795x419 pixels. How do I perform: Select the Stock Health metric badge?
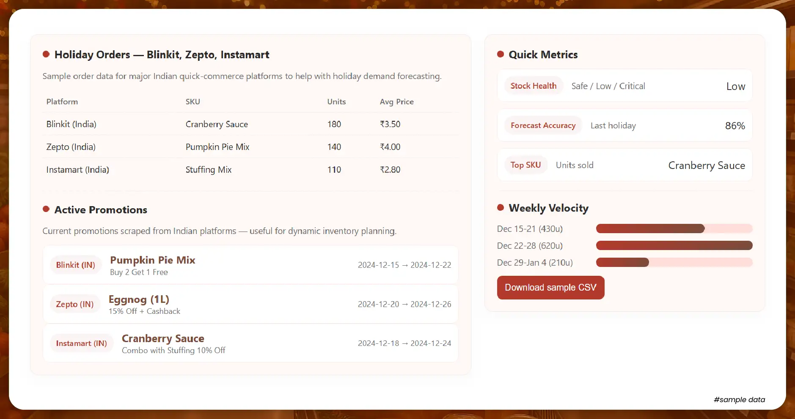pyautogui.click(x=533, y=86)
